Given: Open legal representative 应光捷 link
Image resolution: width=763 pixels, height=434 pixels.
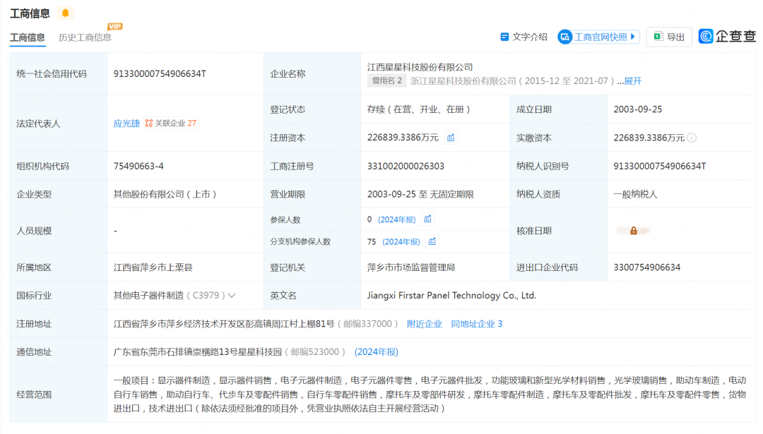Looking at the screenshot, I should point(126,123).
